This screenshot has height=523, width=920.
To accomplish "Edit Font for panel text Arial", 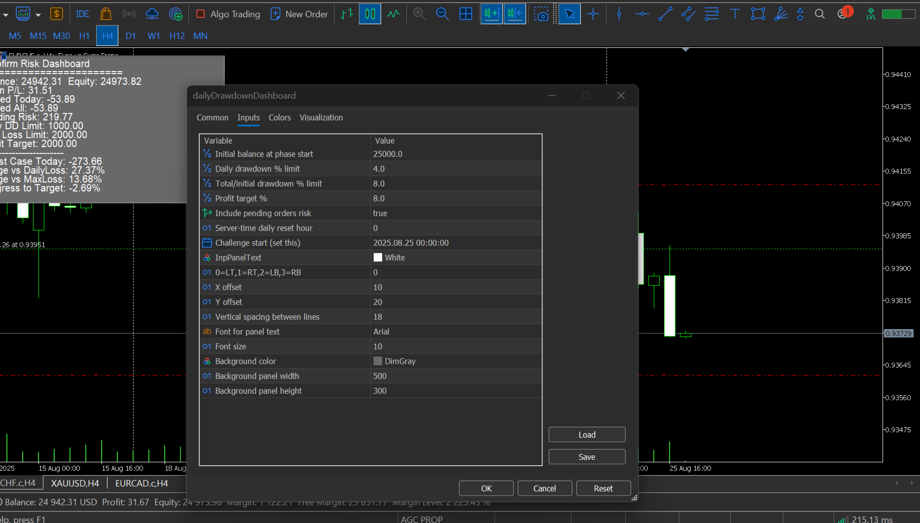I will 456,332.
